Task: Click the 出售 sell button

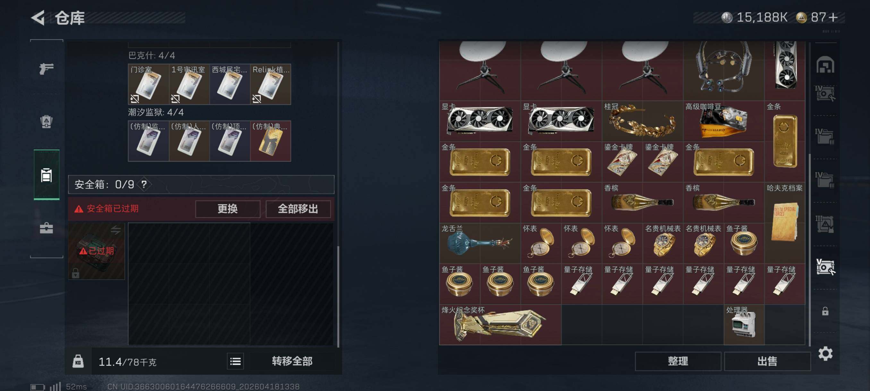Action: [767, 361]
